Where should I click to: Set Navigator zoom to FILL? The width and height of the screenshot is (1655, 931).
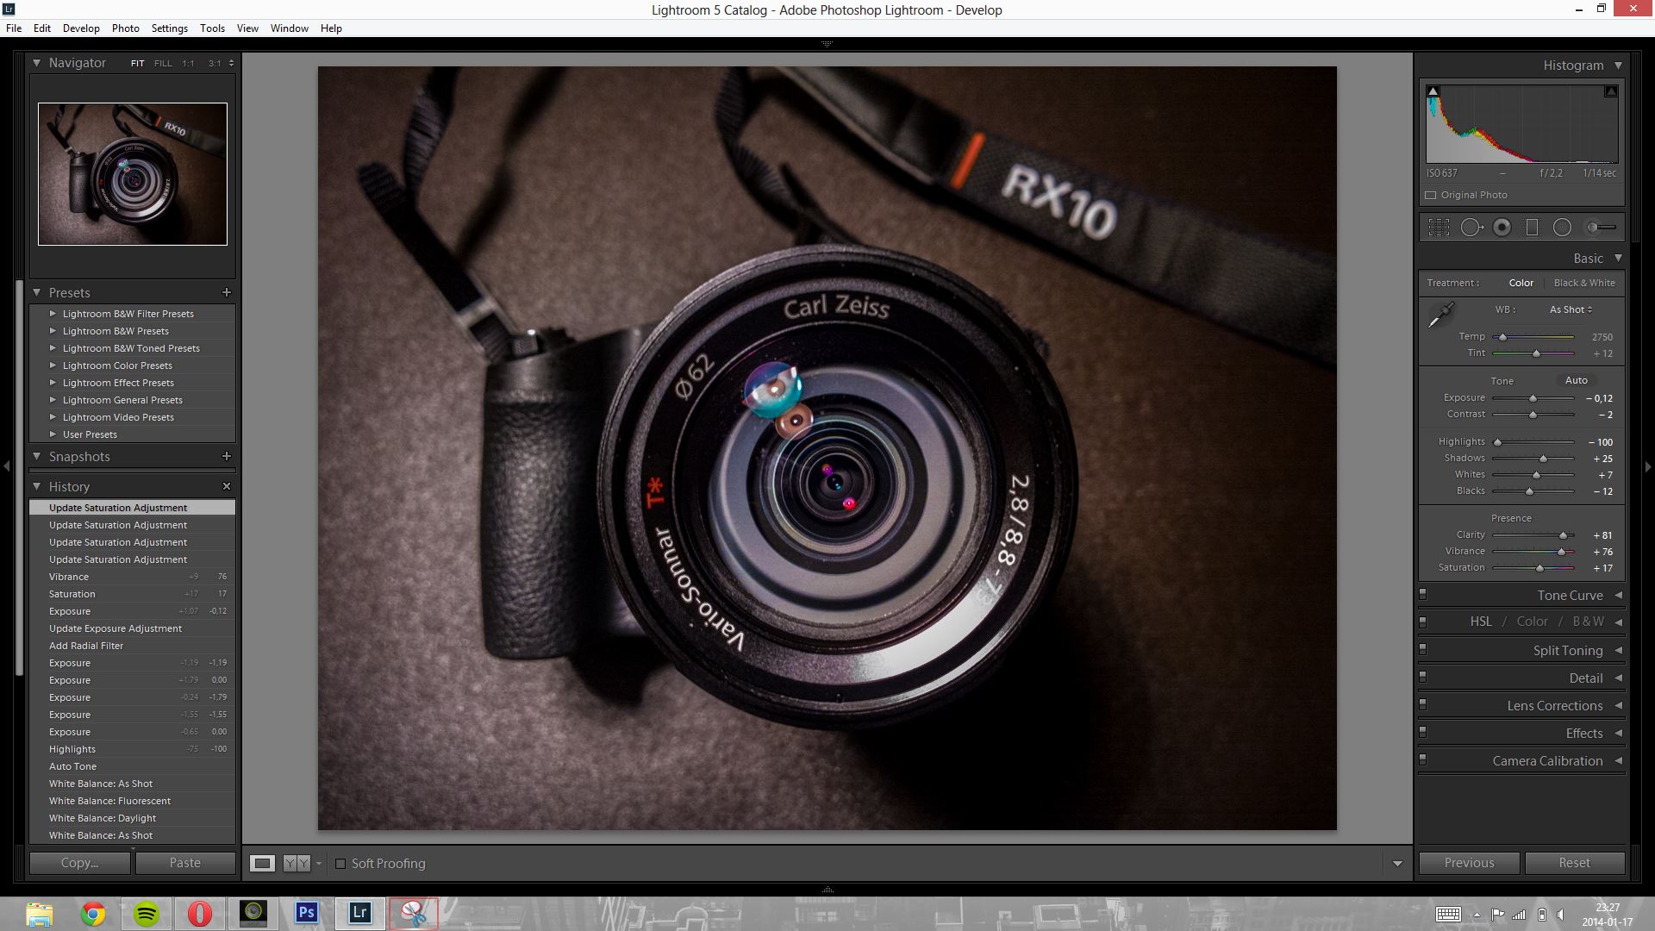pyautogui.click(x=163, y=63)
